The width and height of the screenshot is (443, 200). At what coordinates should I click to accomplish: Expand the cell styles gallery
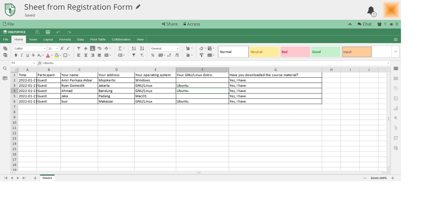tap(395, 52)
